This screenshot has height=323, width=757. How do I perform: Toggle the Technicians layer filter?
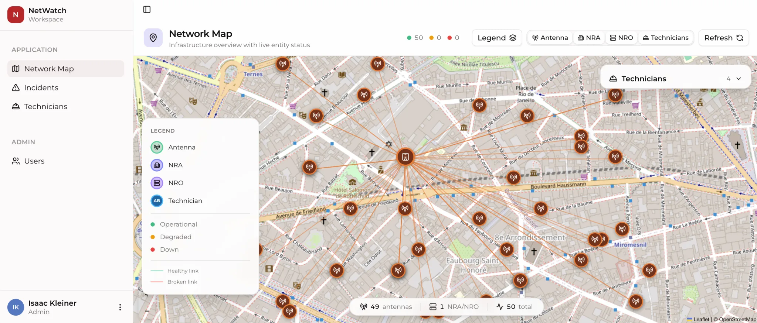point(666,38)
